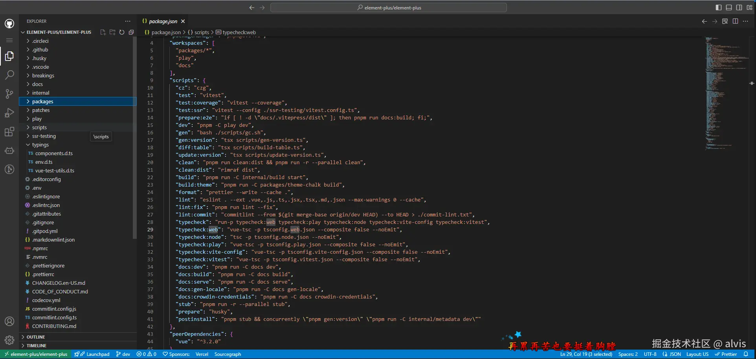Collapse all folders in Explorer

(131, 32)
